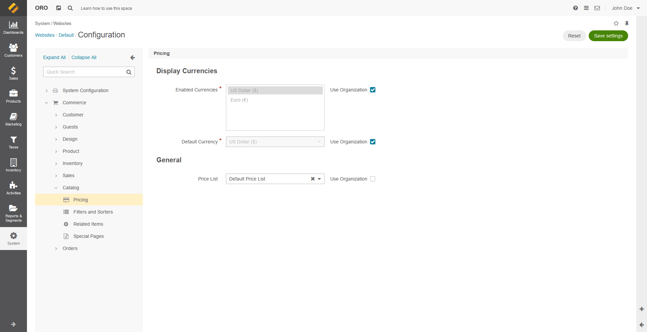Viewport: 647px width, 332px height.
Task: Click the shortcuts icon next to ORO
Action: [x=59, y=8]
